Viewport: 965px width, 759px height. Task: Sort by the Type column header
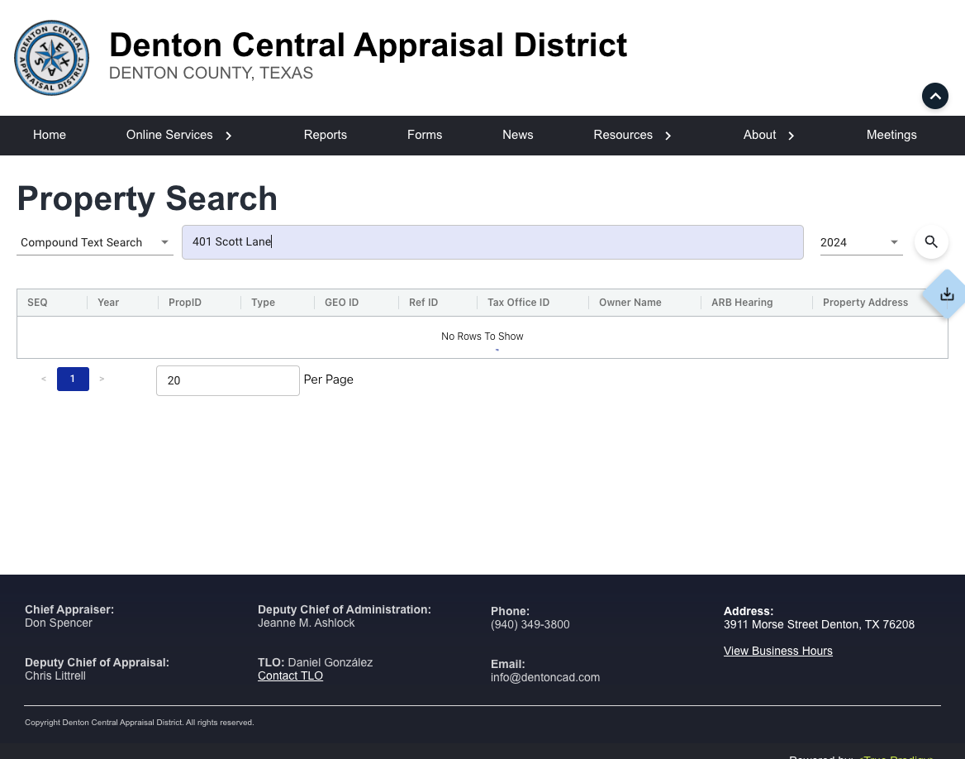263,303
